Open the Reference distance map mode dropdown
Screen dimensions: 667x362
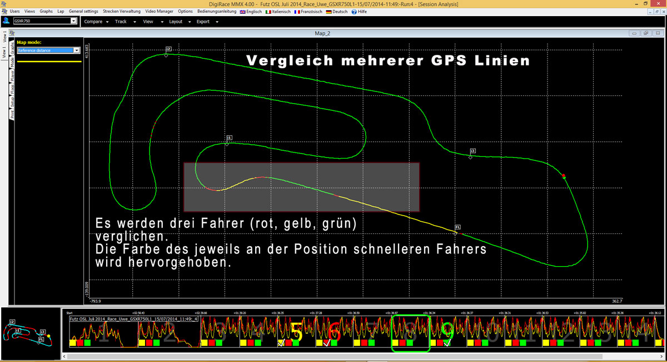click(77, 50)
